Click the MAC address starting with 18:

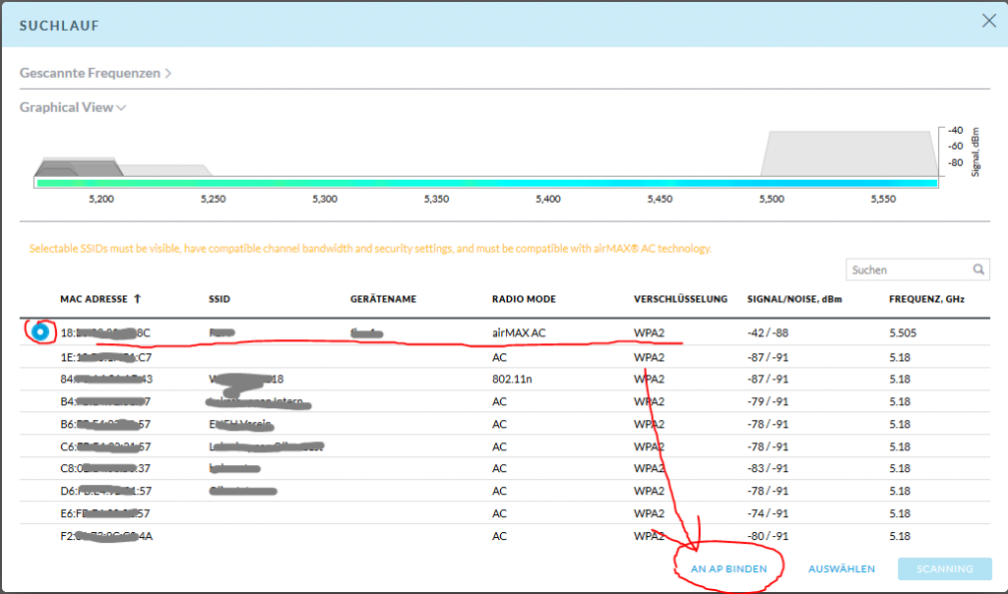[x=105, y=332]
